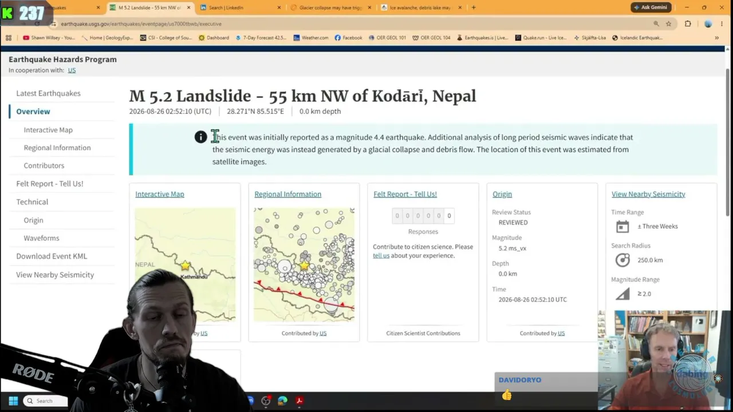Open the Weather.com bookmark
The width and height of the screenshot is (733, 412).
[x=311, y=38]
